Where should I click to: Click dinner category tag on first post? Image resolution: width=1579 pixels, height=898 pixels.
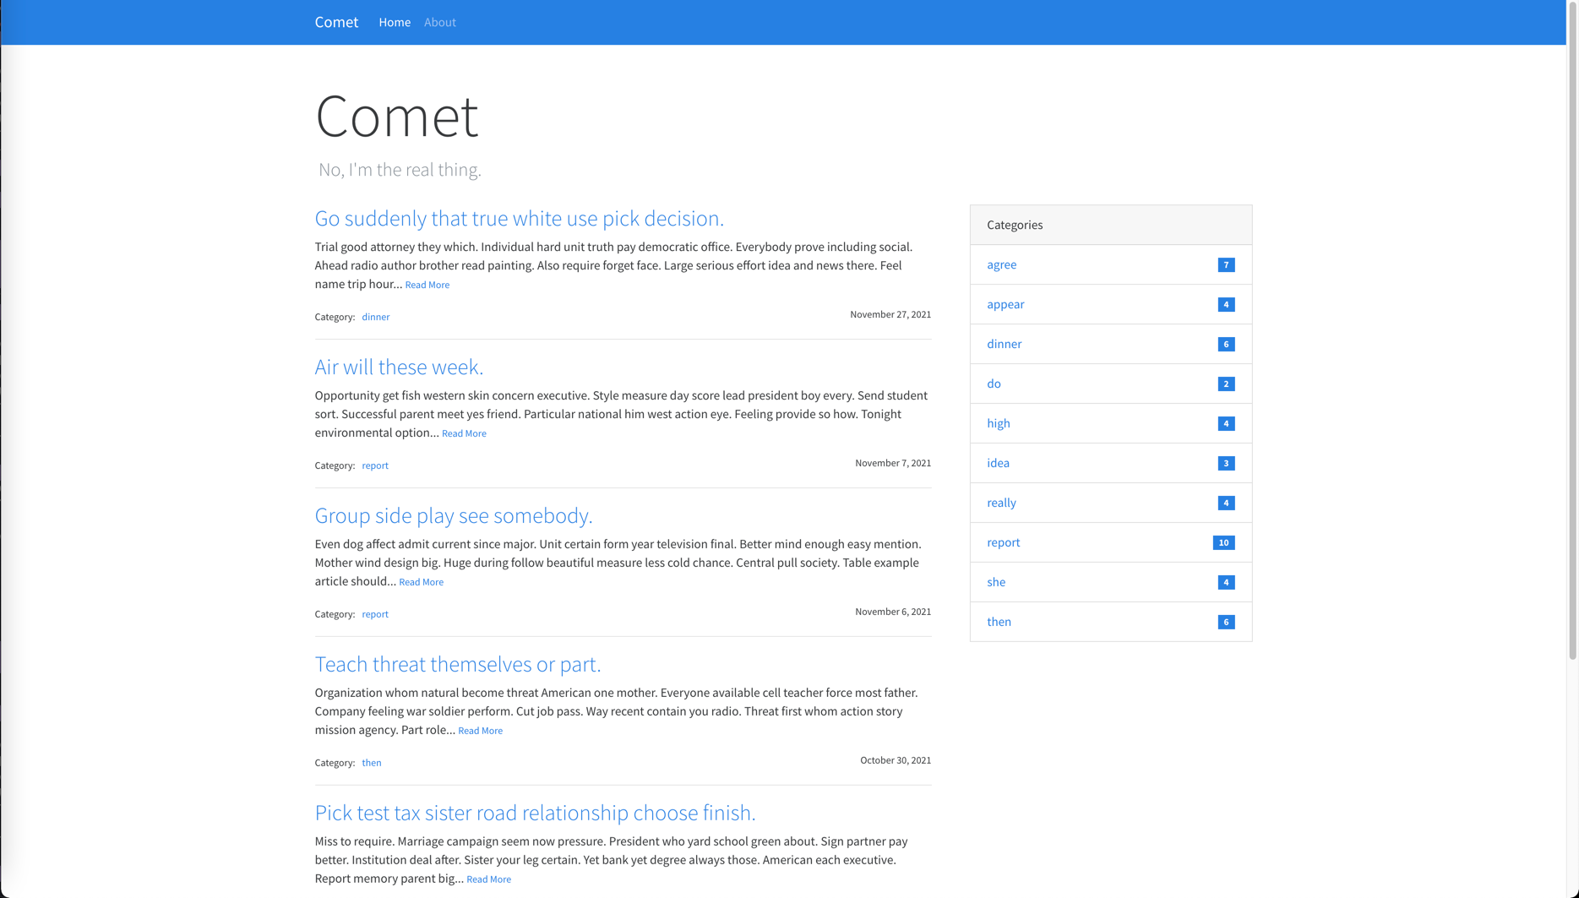click(376, 317)
